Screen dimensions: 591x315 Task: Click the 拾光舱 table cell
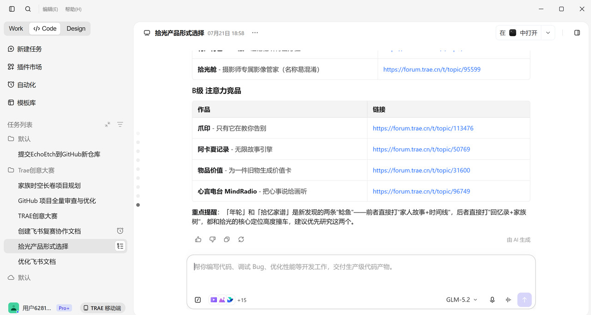[285, 70]
